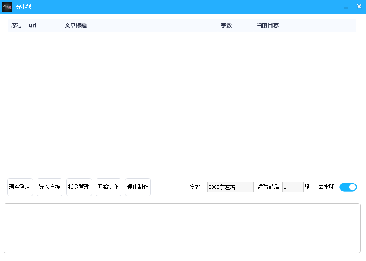The width and height of the screenshot is (366, 261).
Task: Click the 安小娱 app icon in title bar
Action: (7, 7)
